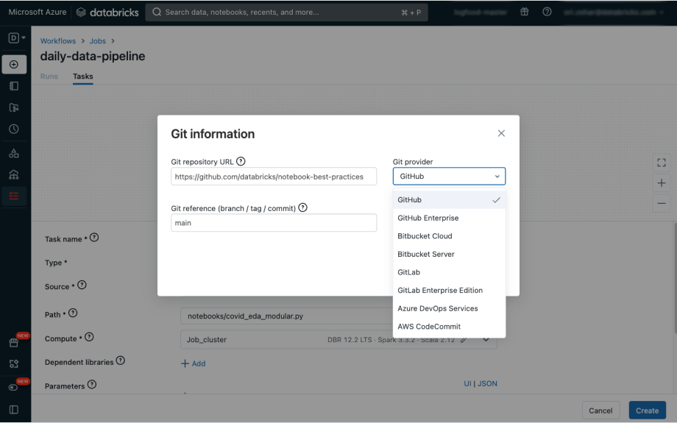Open the help question mark in top bar
Image resolution: width=677 pixels, height=423 pixels.
547,13
